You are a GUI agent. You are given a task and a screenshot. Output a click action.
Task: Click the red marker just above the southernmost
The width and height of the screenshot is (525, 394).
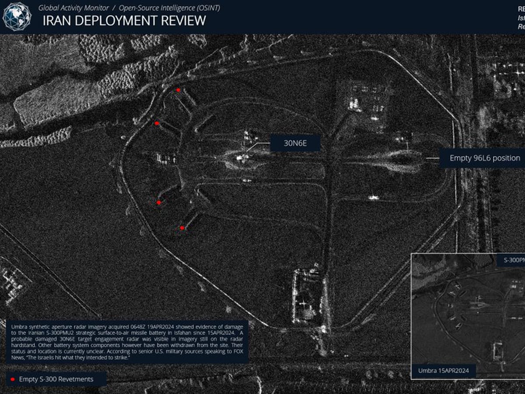pos(159,203)
